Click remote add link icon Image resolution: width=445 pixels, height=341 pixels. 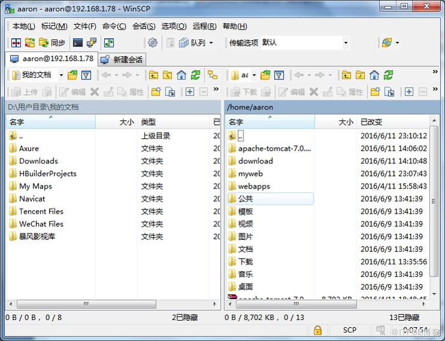click(x=389, y=92)
